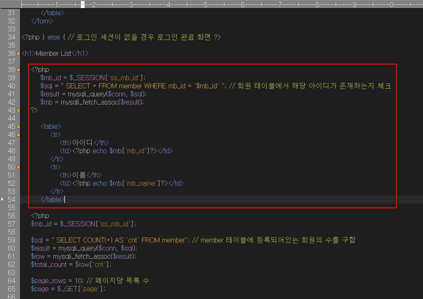
Task: Collapse the fold marker at line 36
Action: click(x=18, y=53)
